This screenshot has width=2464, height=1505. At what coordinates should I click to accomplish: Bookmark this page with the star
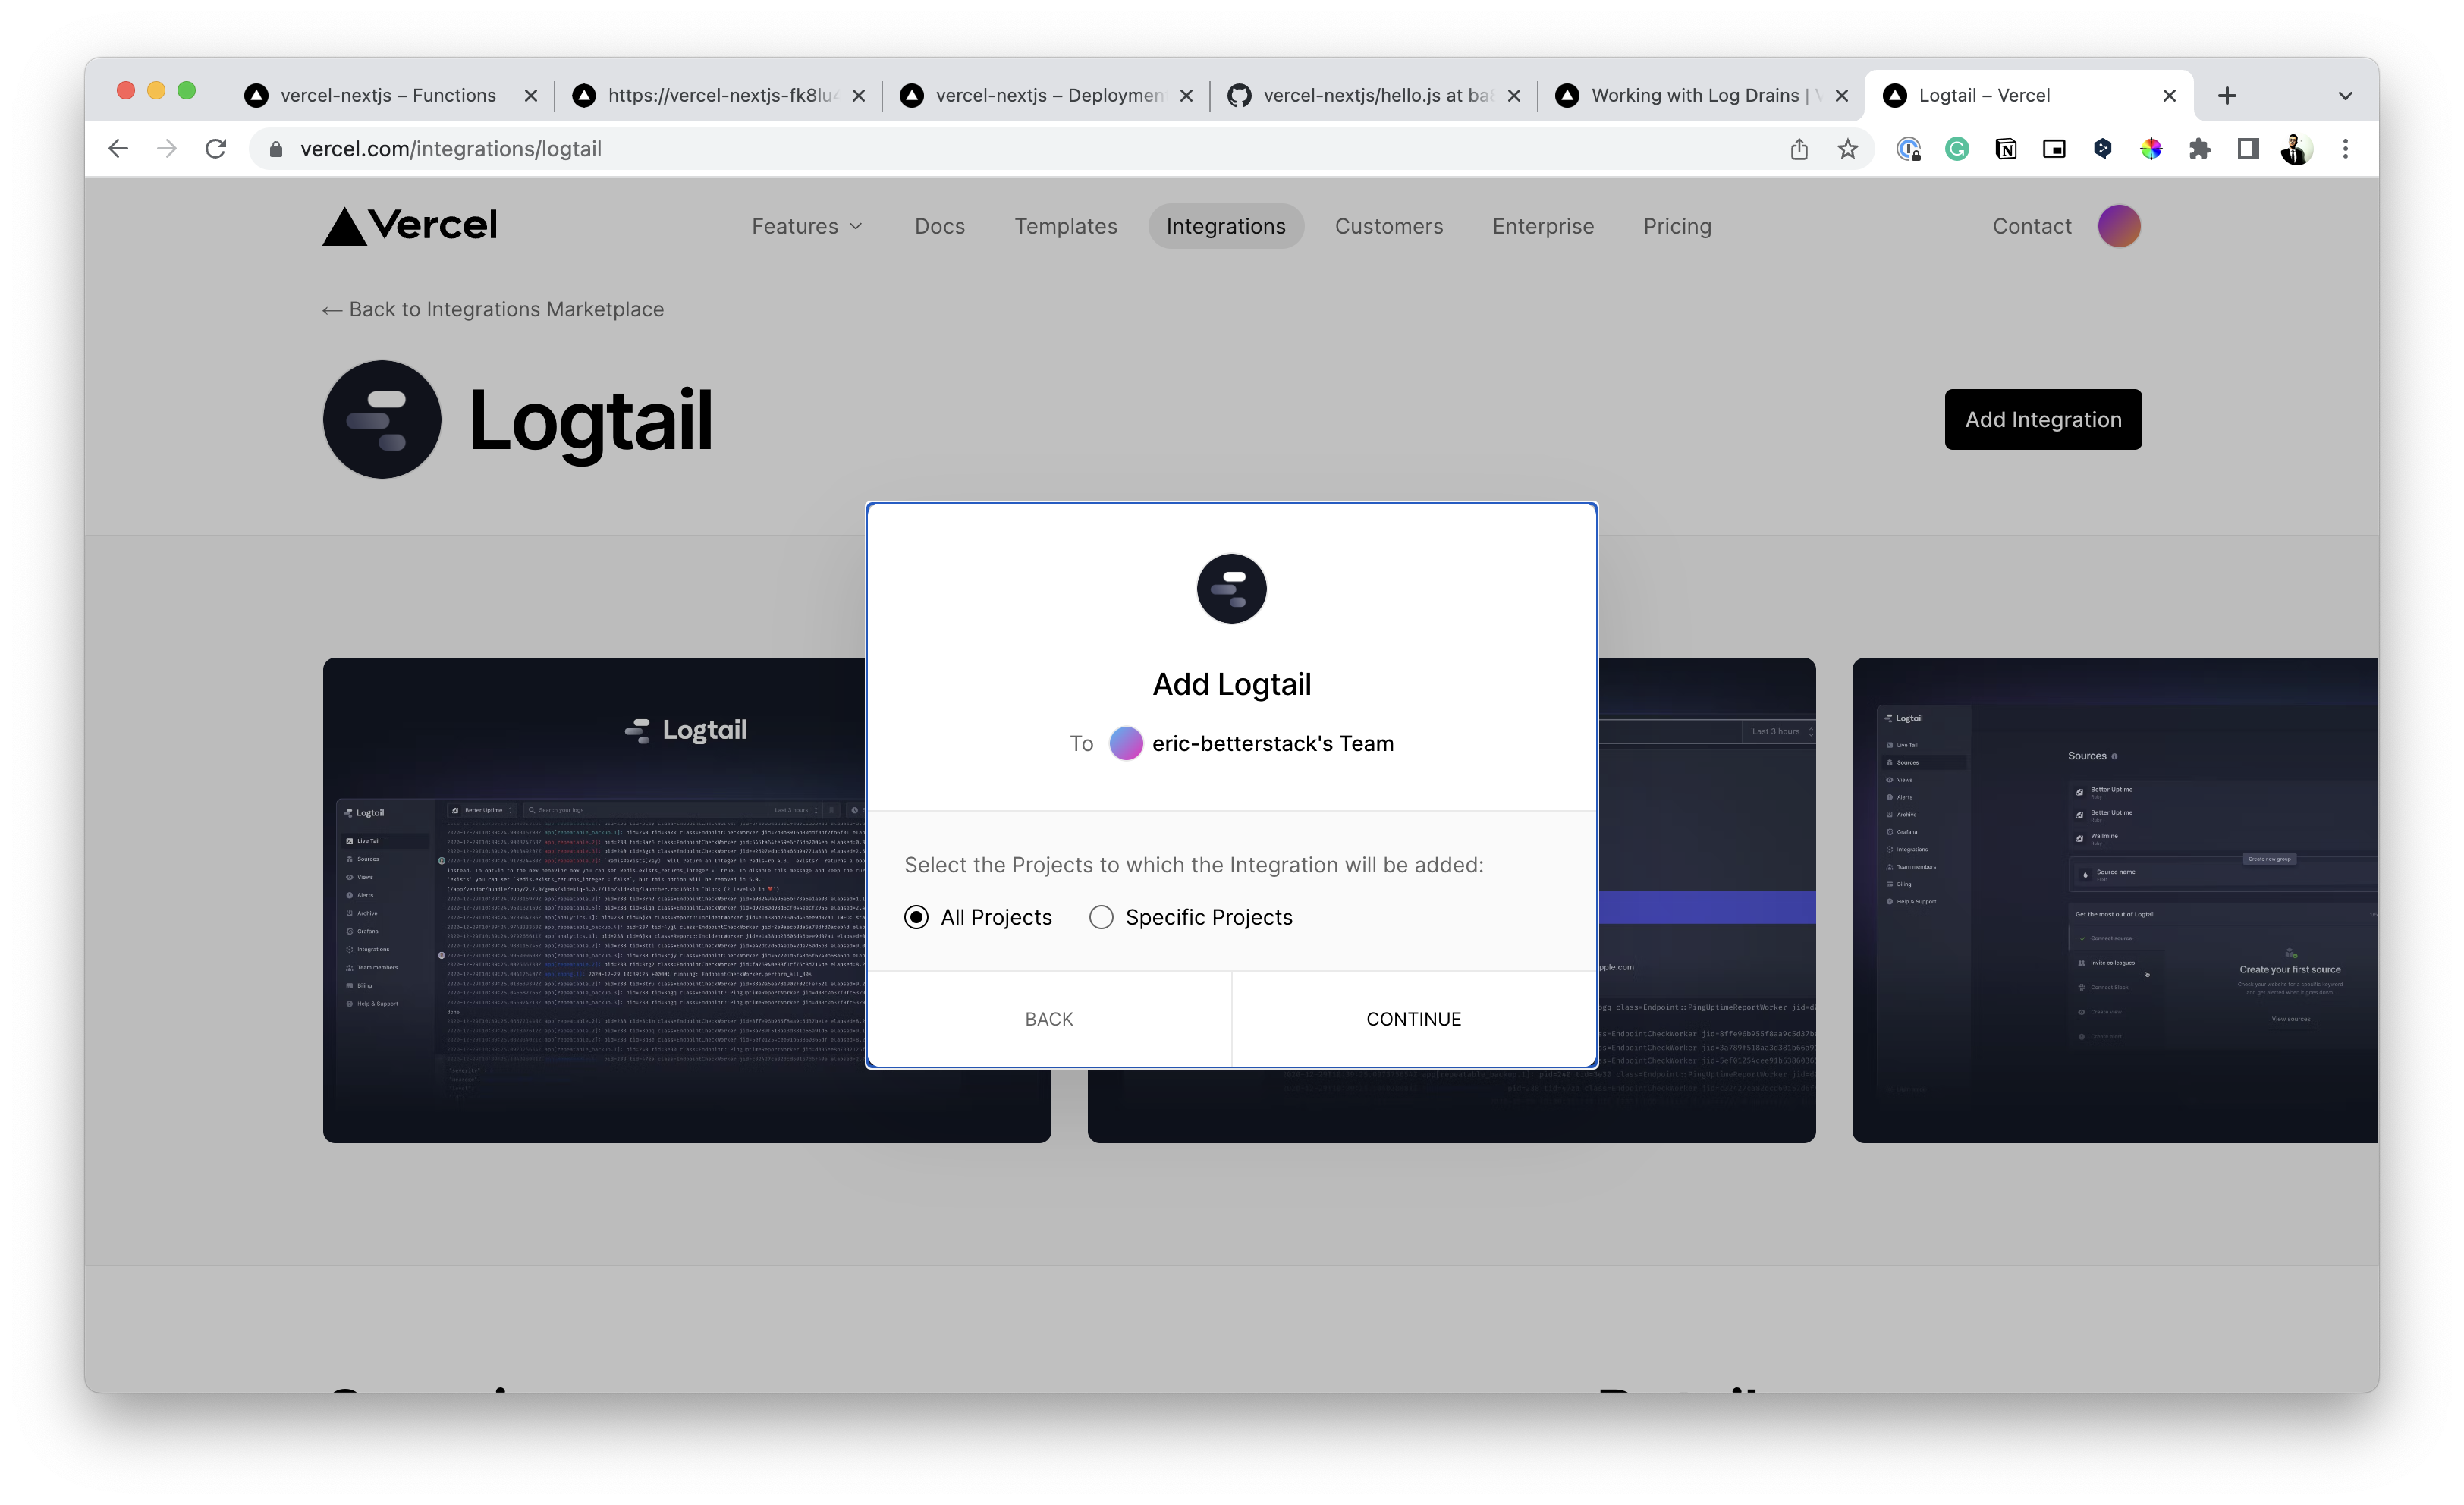pyautogui.click(x=1847, y=149)
